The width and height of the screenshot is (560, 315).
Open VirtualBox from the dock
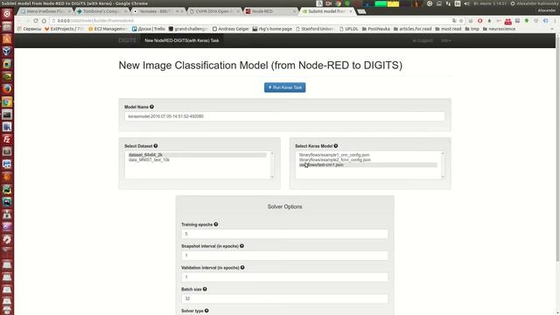click(x=7, y=52)
